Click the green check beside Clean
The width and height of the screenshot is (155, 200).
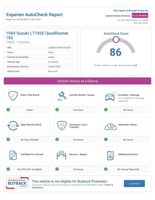click(8, 110)
